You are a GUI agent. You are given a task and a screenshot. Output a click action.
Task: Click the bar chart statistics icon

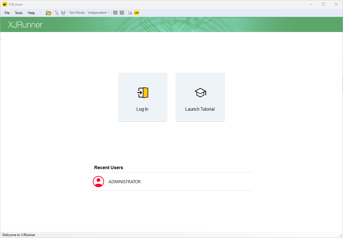click(130, 13)
